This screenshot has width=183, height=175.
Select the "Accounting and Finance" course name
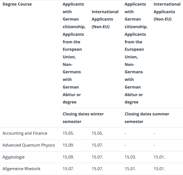pyautogui.click(x=25, y=133)
